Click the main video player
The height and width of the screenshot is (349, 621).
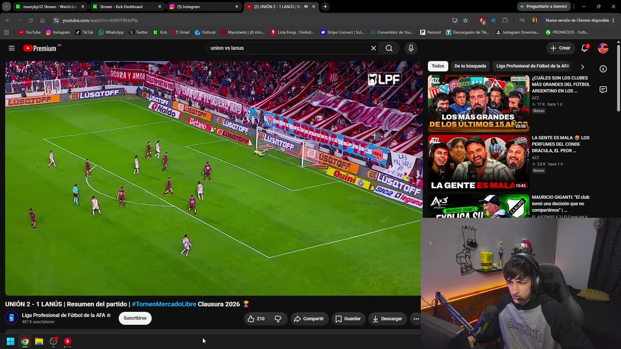[213, 178]
